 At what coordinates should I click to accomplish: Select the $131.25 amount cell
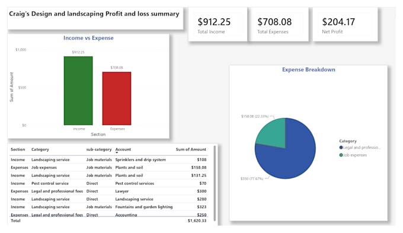pos(199,175)
